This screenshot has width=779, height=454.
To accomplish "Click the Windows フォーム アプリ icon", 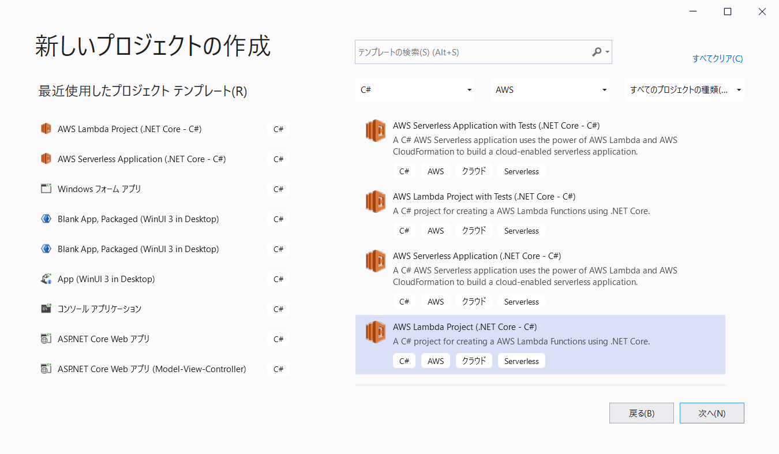I will click(46, 189).
